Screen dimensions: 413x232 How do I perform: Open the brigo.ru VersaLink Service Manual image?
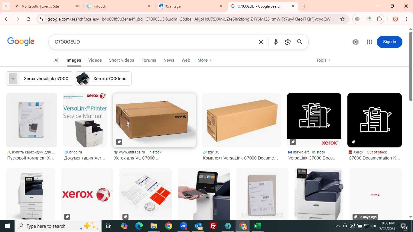click(x=85, y=120)
